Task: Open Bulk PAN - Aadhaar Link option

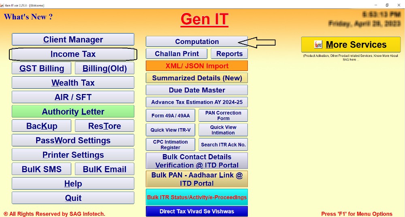Action: pos(197,179)
